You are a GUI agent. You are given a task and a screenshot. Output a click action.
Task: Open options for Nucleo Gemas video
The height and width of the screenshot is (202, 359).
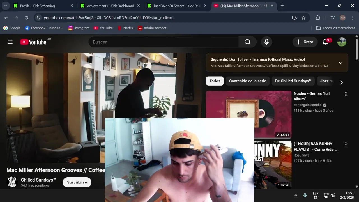click(346, 94)
